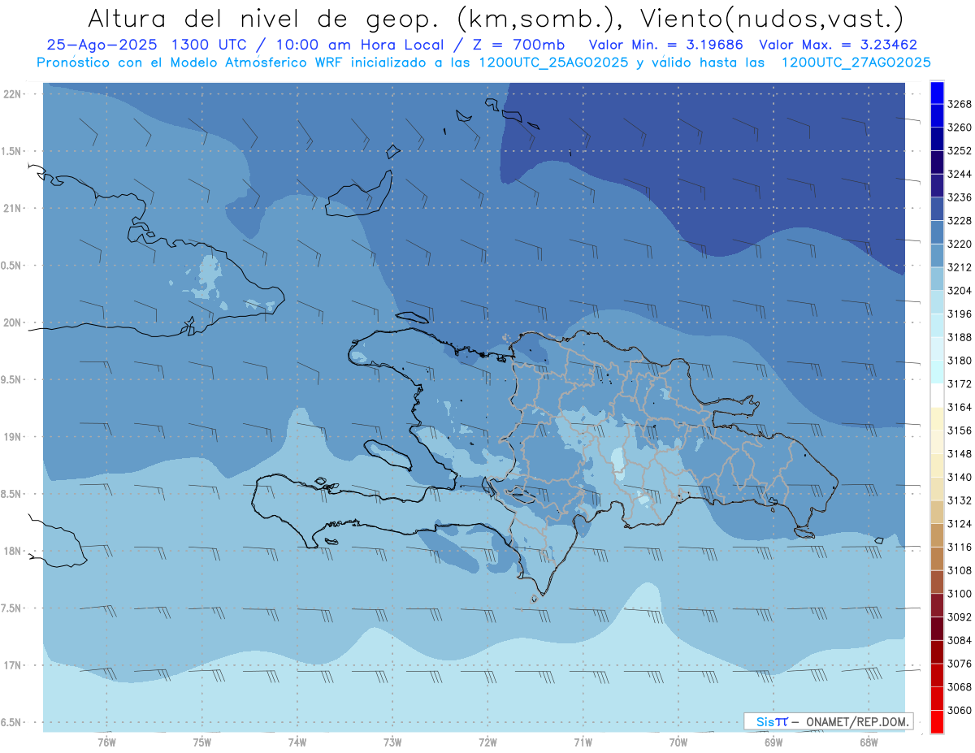The image size is (975, 753).
Task: Click the 21N latitude label
Action: [13, 209]
